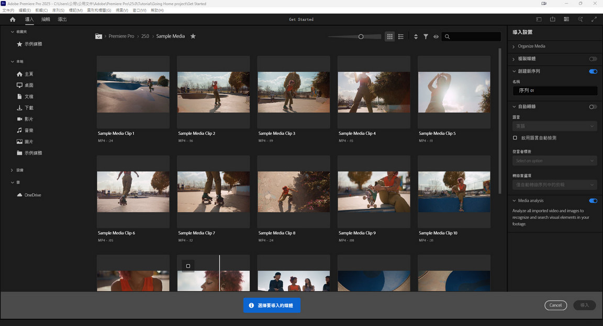Open the quick share icon in the header
Image resolution: width=603 pixels, height=326 pixels.
coord(553,19)
